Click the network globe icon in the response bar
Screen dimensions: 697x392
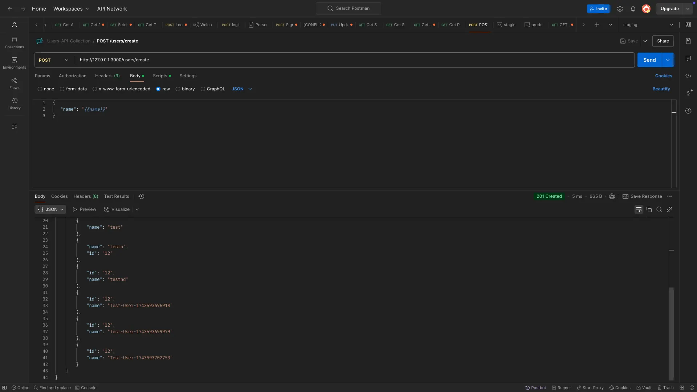(612, 196)
